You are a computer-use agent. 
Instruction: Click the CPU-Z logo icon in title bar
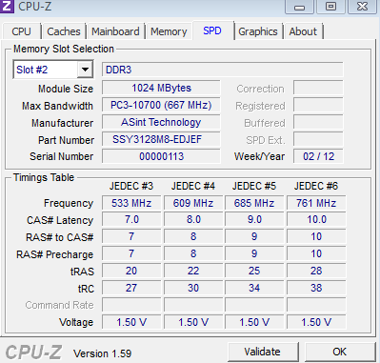tap(7, 6)
